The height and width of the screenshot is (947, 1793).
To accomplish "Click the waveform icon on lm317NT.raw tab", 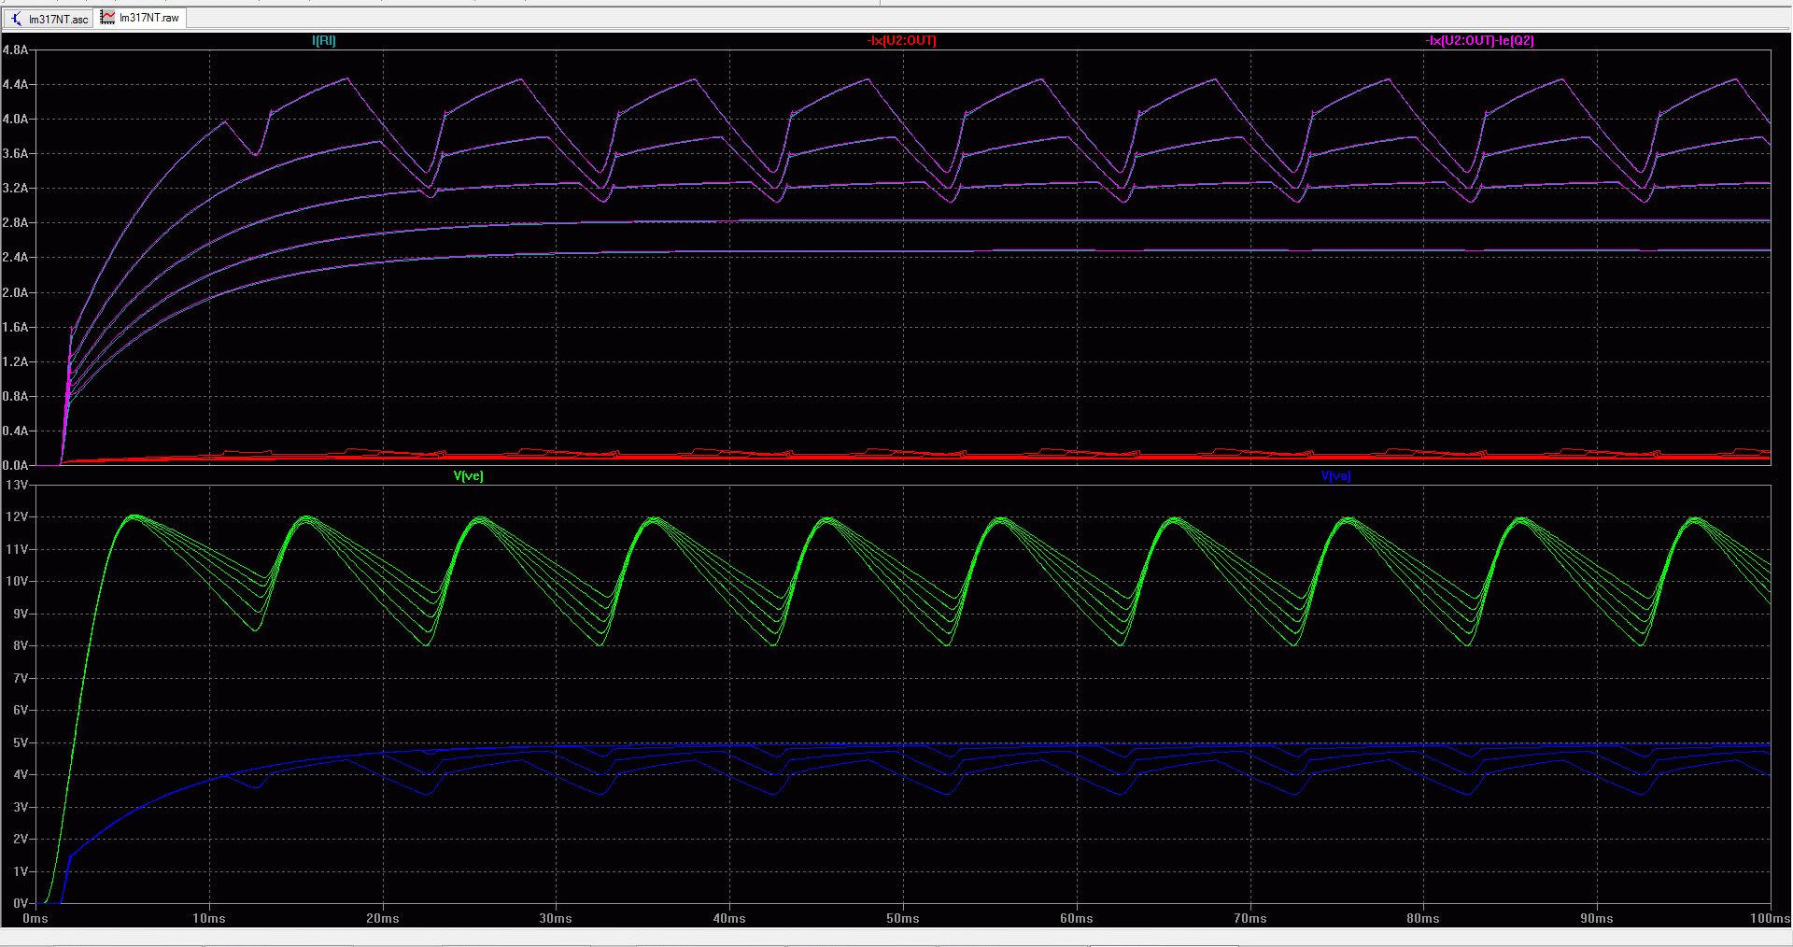I will tap(108, 18).
